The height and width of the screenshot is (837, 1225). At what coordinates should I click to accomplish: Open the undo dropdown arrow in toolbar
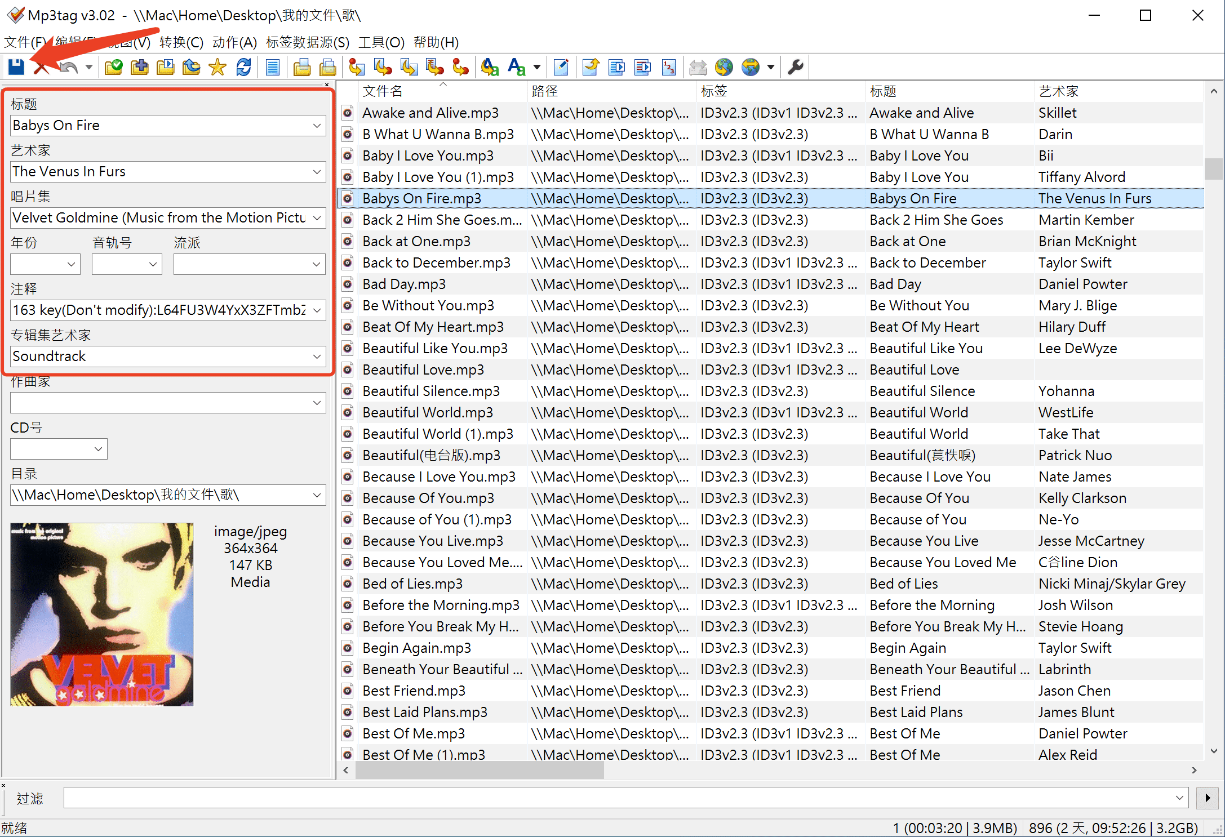coord(89,67)
